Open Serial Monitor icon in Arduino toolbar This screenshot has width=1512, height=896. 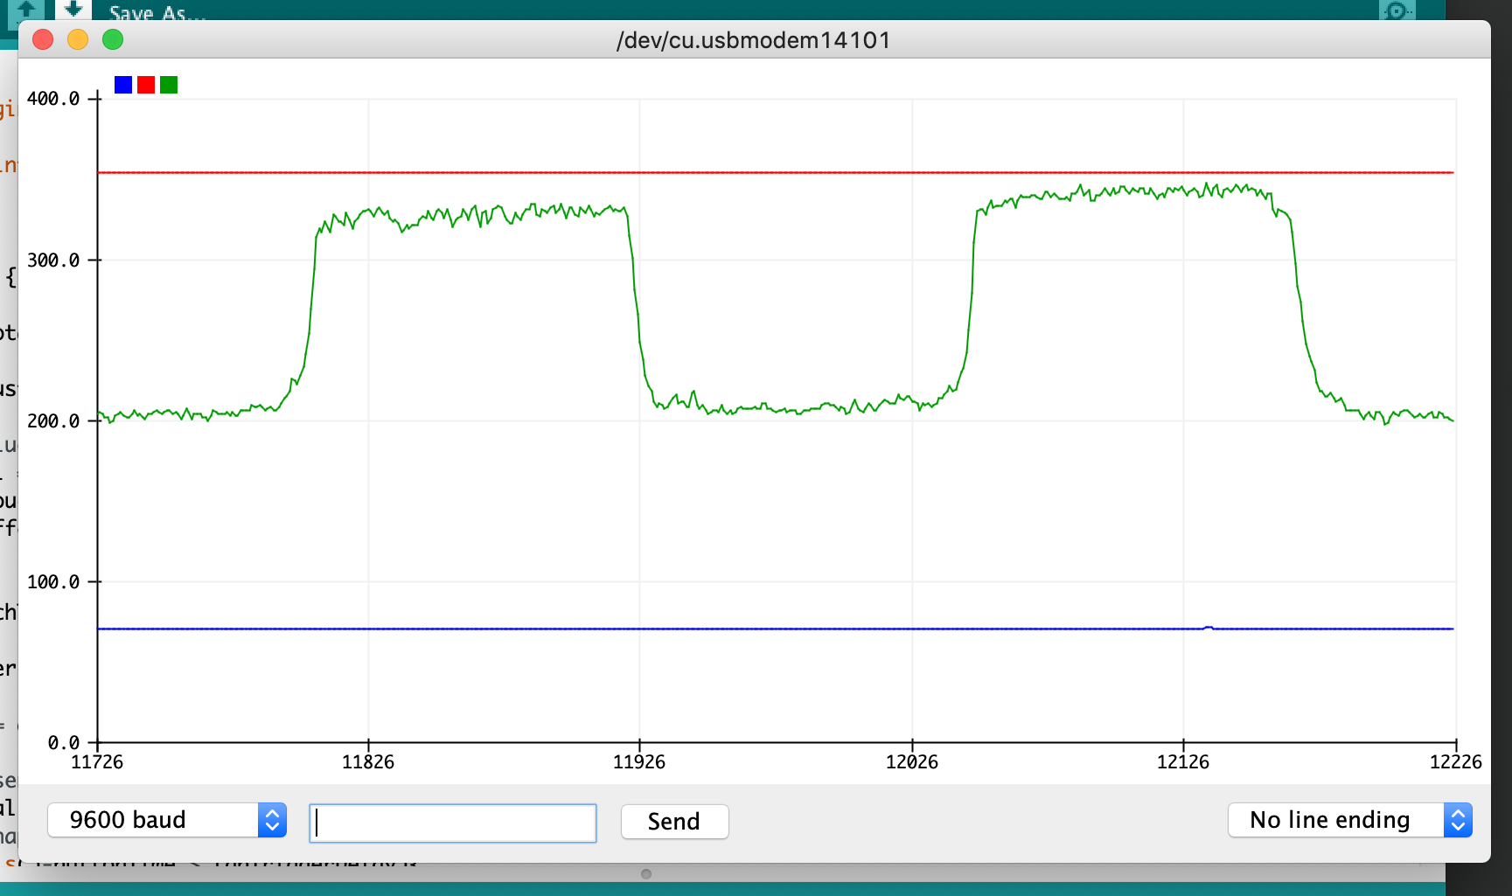pyautogui.click(x=1397, y=10)
